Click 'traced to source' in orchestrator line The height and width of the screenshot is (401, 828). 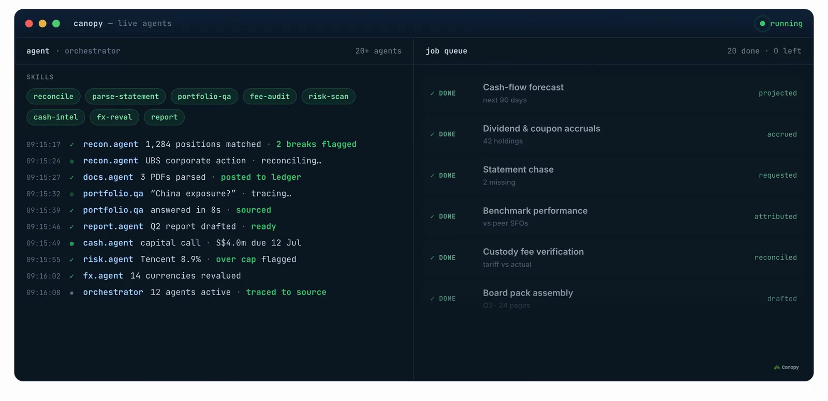[x=286, y=292]
